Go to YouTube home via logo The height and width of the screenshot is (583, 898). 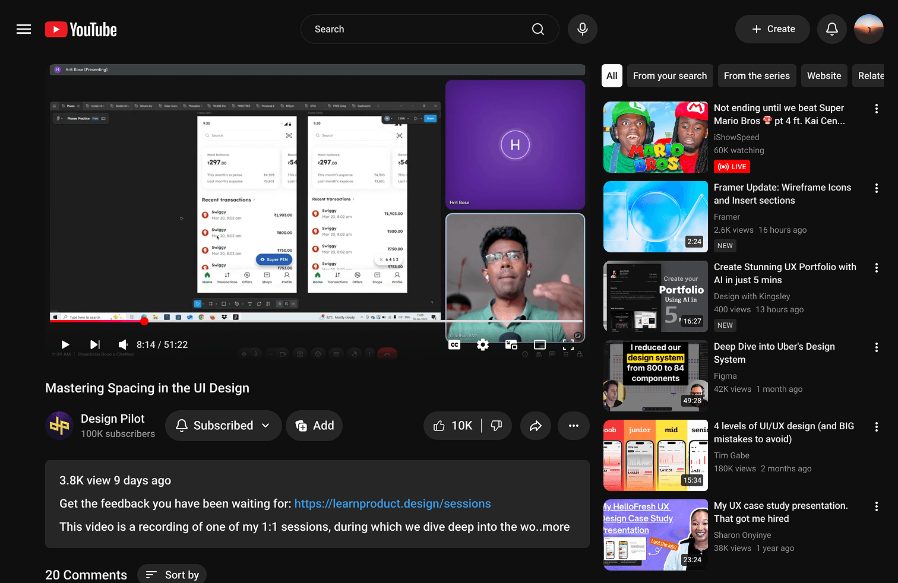[81, 30]
